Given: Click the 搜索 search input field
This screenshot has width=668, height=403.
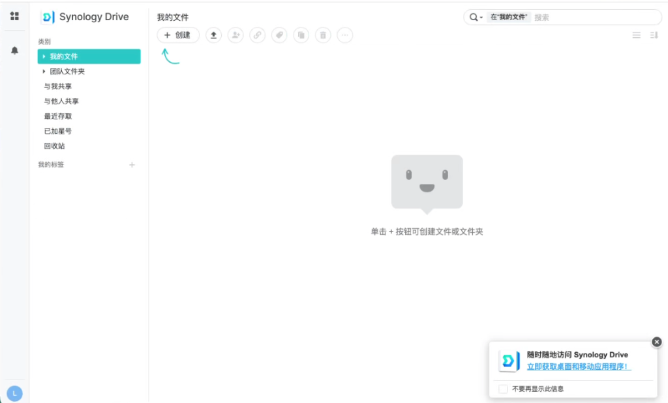Looking at the screenshot, I should (596, 18).
